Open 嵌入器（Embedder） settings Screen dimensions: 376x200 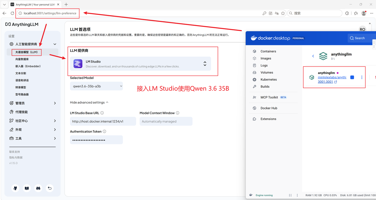pyautogui.click(x=28, y=66)
